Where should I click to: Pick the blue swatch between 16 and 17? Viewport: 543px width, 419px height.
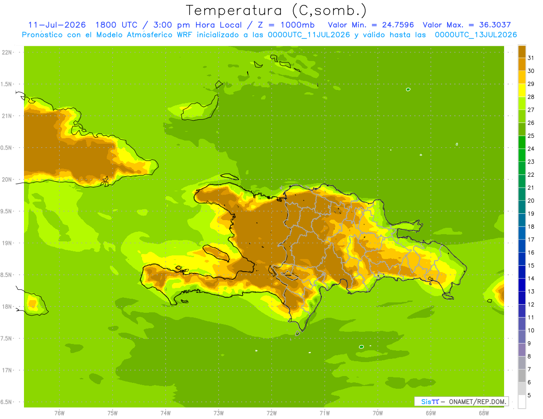(x=522, y=246)
